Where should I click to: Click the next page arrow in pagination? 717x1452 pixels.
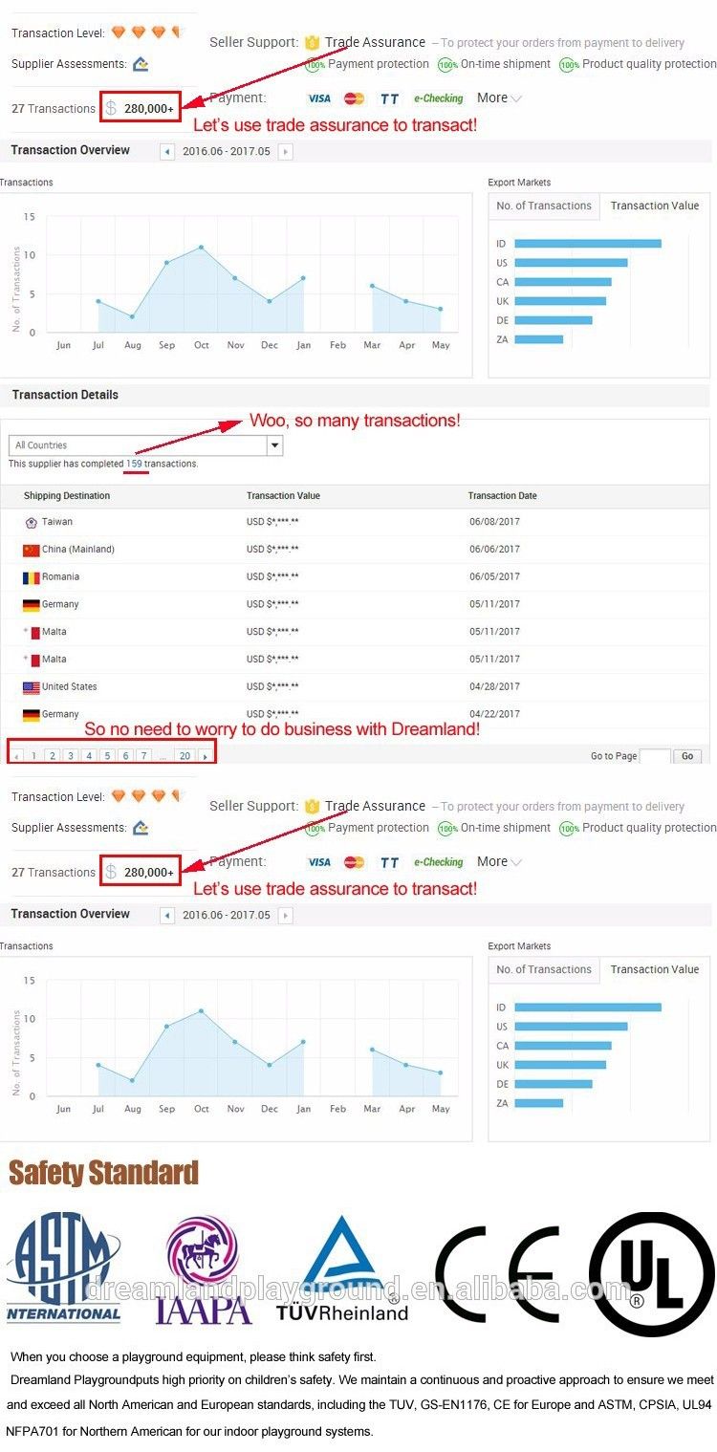[x=205, y=756]
